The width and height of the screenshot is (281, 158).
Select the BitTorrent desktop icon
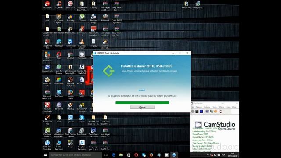59,106
